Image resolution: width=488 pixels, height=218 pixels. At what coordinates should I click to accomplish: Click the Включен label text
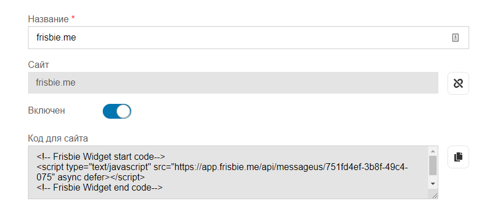pyautogui.click(x=46, y=110)
